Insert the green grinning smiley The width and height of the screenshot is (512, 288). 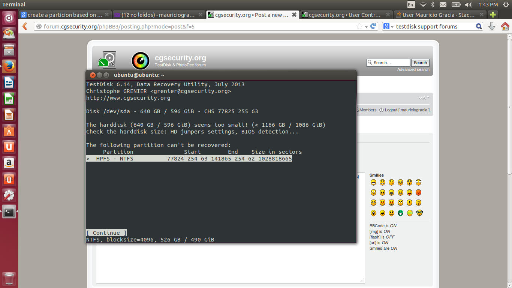pos(400,213)
